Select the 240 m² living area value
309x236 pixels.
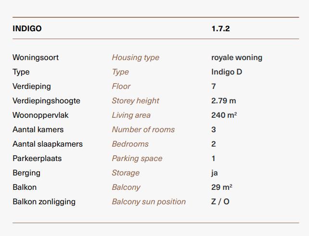(x=224, y=115)
